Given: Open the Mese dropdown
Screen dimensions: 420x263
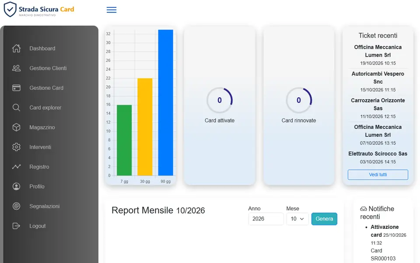Looking at the screenshot, I should (297, 219).
